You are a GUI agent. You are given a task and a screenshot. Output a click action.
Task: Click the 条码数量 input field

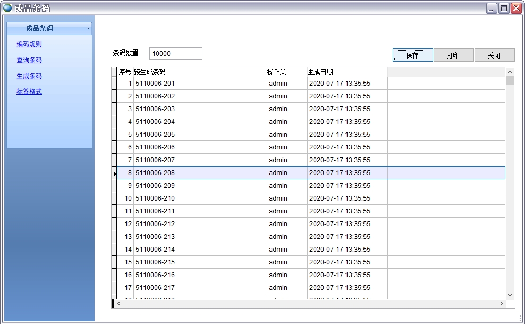click(x=175, y=54)
